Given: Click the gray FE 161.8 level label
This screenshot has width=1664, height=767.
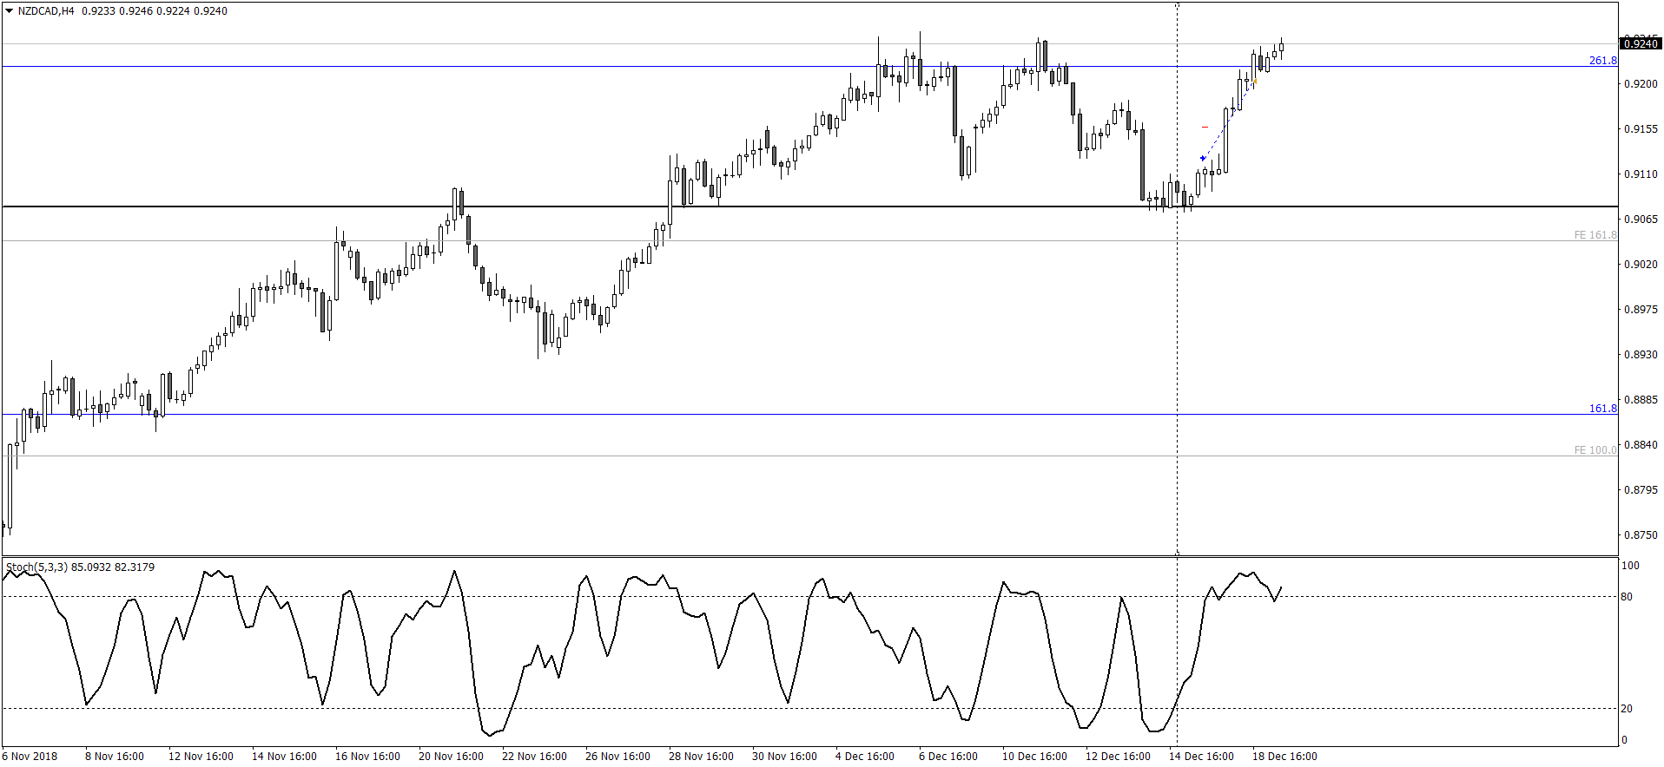Looking at the screenshot, I should point(1595,235).
